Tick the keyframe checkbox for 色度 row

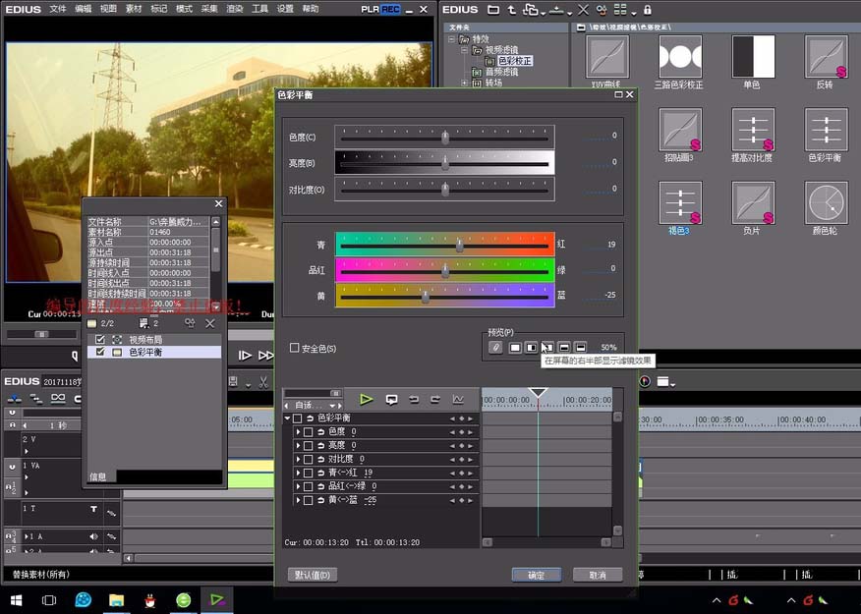pyautogui.click(x=308, y=432)
